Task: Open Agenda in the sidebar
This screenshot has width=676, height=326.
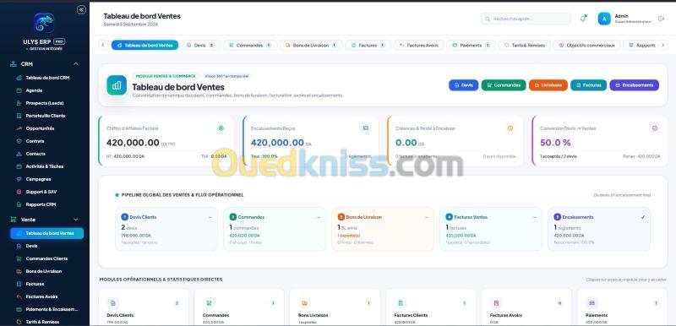Action: (x=46, y=90)
